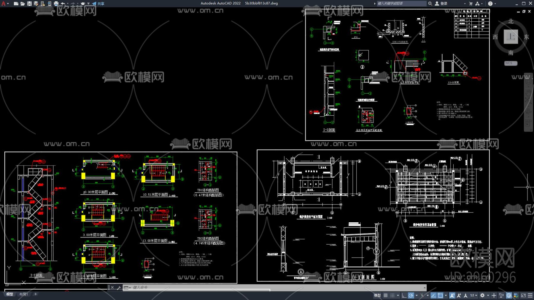Screen dimensions: 534x300
Task: Click the ViewCube 上 top face
Action: (x=511, y=37)
